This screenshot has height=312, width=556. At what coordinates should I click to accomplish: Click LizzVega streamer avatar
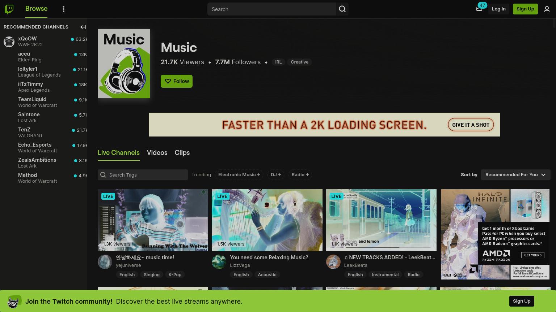(219, 262)
